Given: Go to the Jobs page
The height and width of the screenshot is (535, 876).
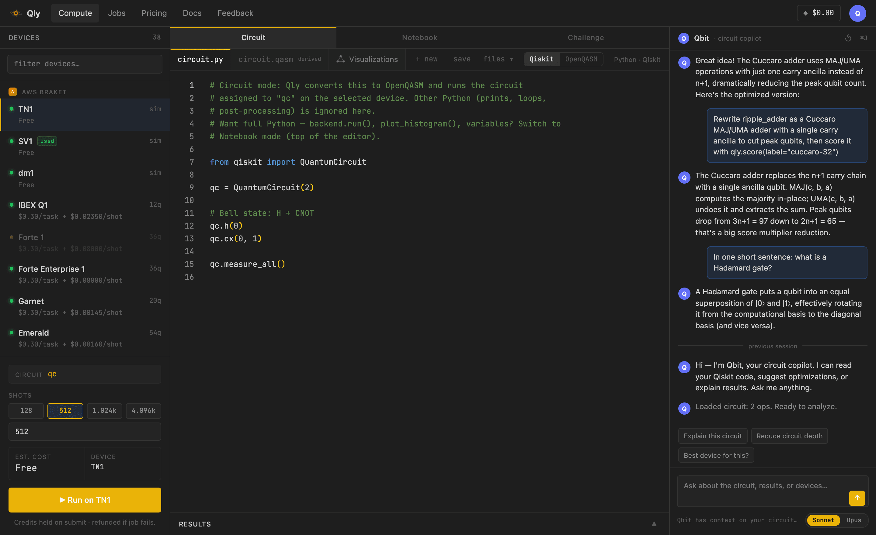Looking at the screenshot, I should (x=116, y=13).
